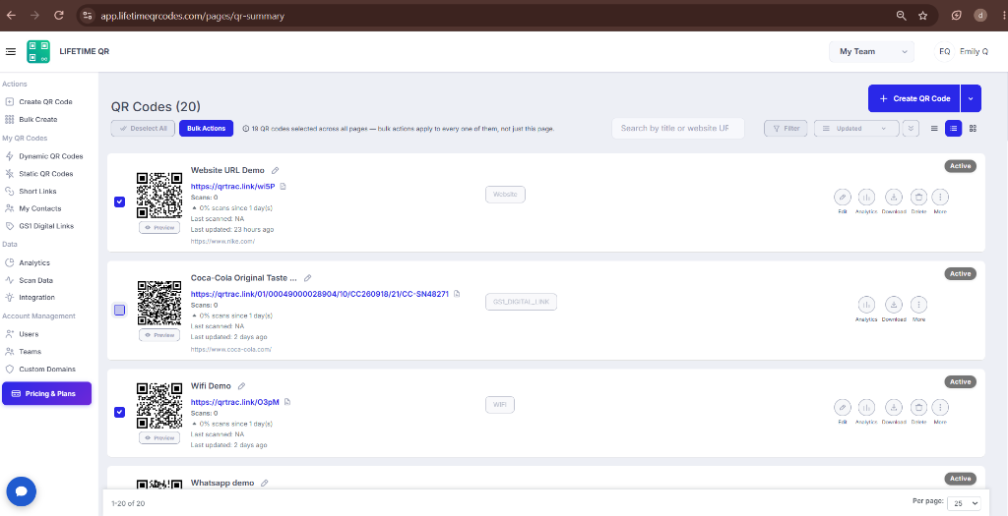Bookmark this page with the star icon
Screen dimensions: 1008x516
click(923, 16)
